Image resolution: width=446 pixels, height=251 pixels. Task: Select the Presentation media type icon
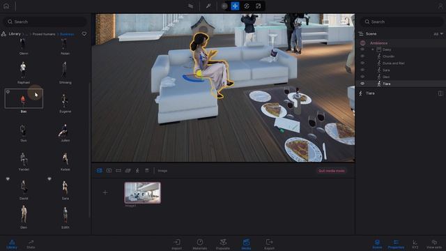147,170
